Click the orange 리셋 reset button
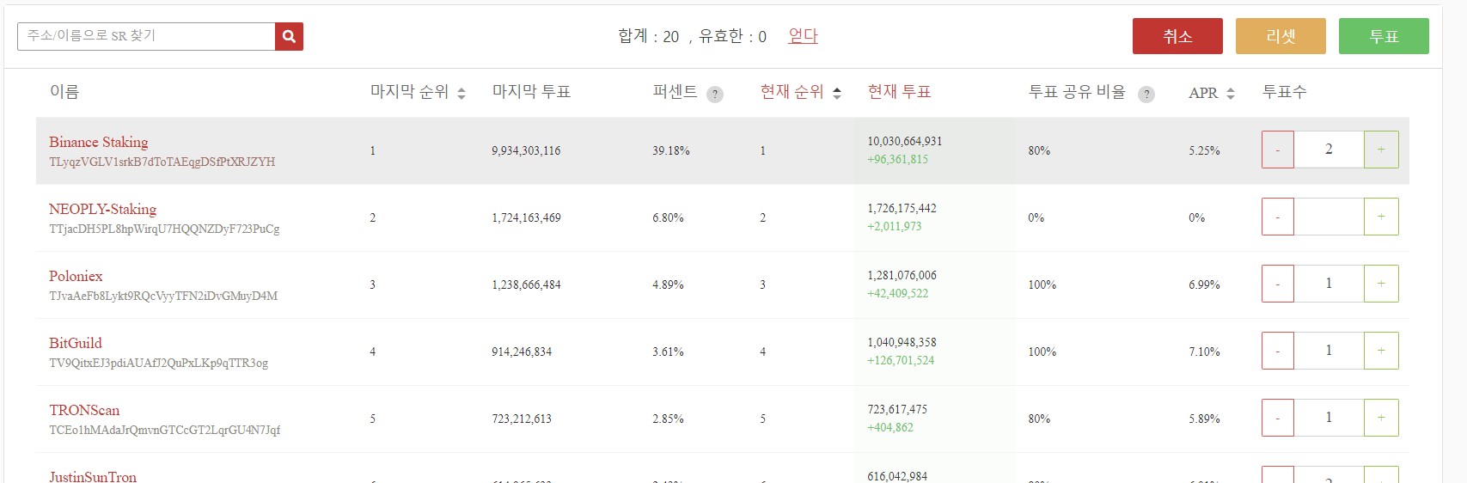This screenshot has width=1467, height=483. 1281,36
